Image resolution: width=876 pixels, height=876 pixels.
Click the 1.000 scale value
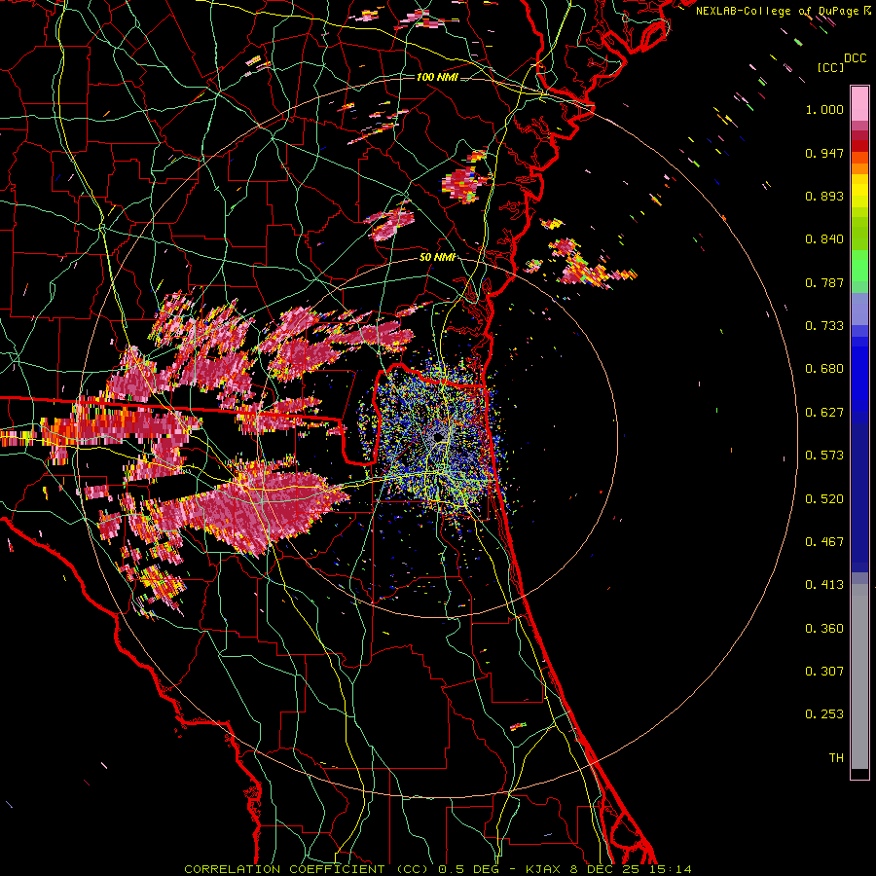[x=824, y=109]
